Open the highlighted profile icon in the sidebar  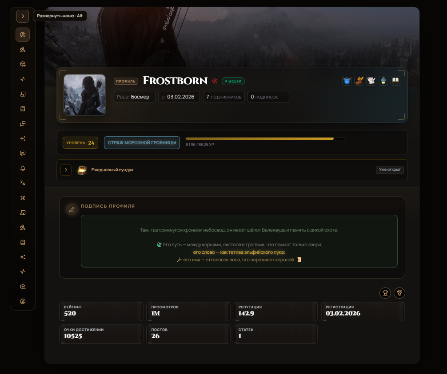coord(23,35)
